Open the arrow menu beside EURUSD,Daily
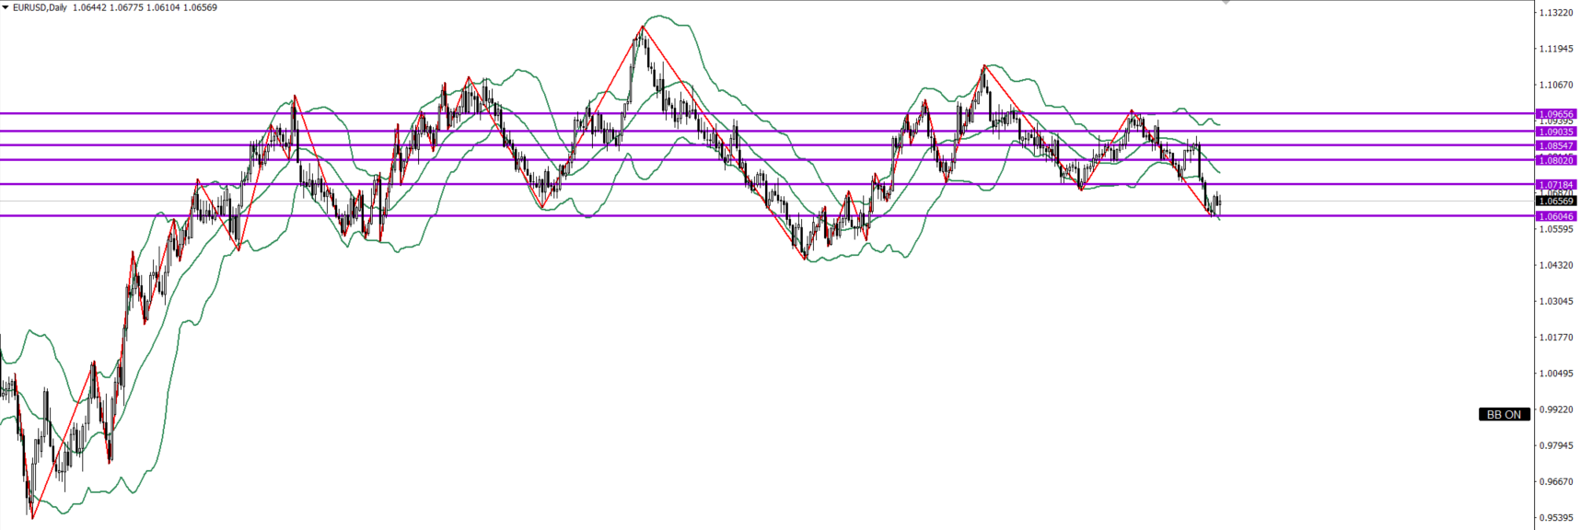1581x530 pixels. click(x=6, y=7)
